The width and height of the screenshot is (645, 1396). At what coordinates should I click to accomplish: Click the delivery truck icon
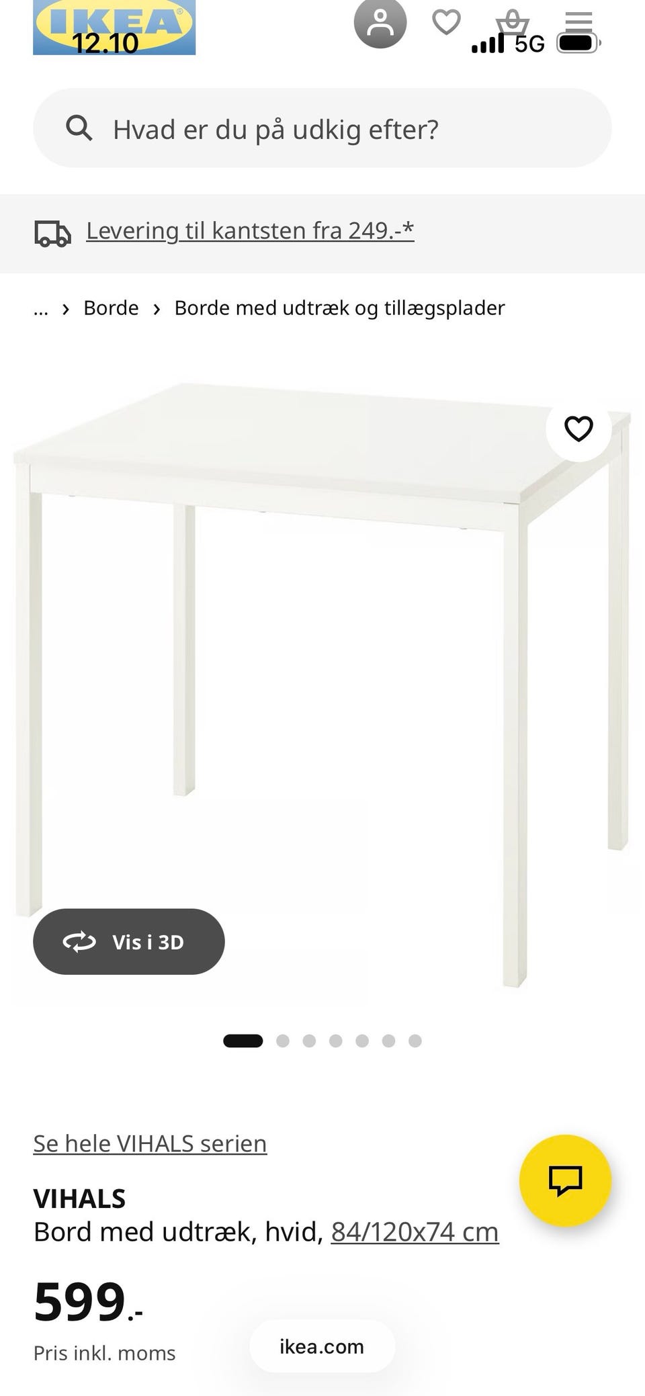[x=52, y=233]
